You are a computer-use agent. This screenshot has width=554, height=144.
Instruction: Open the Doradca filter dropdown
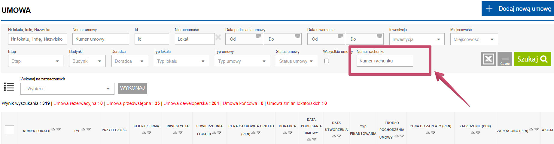coord(130,61)
